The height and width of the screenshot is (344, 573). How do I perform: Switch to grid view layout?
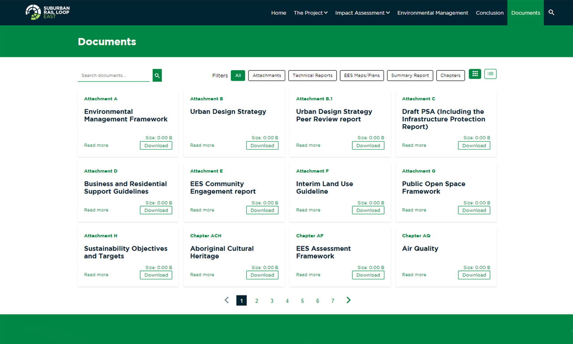475,74
